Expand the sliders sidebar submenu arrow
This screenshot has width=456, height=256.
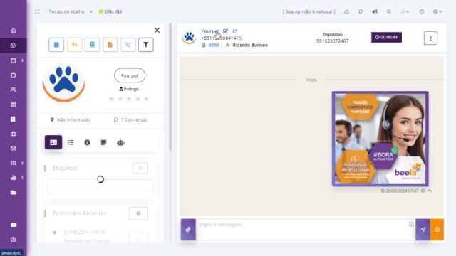pos(22,163)
